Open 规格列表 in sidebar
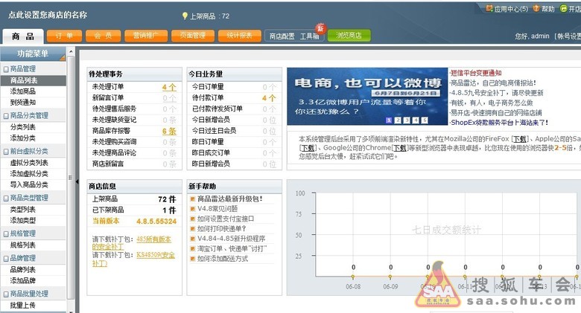This screenshot has height=313, width=581. pyautogui.click(x=23, y=245)
